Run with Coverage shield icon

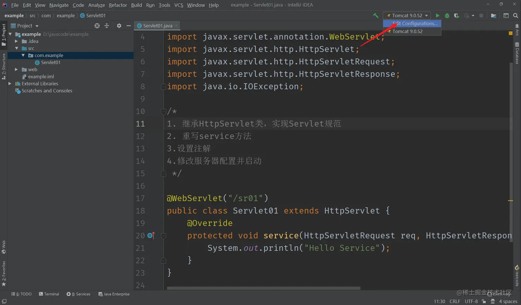(456, 16)
